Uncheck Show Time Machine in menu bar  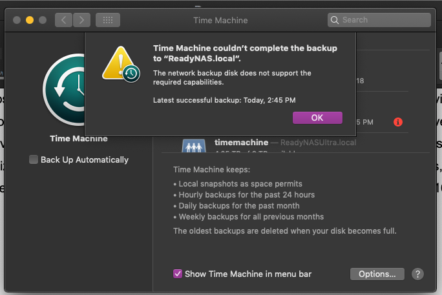point(178,274)
